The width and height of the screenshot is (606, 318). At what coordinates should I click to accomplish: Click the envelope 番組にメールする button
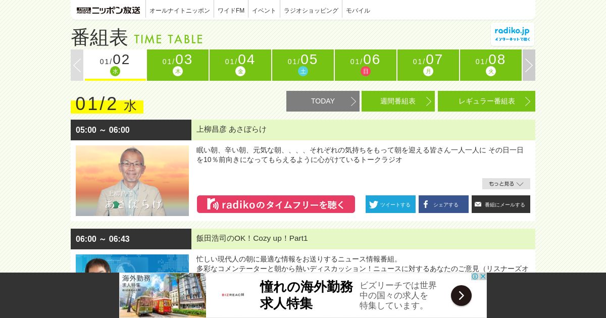(x=501, y=204)
